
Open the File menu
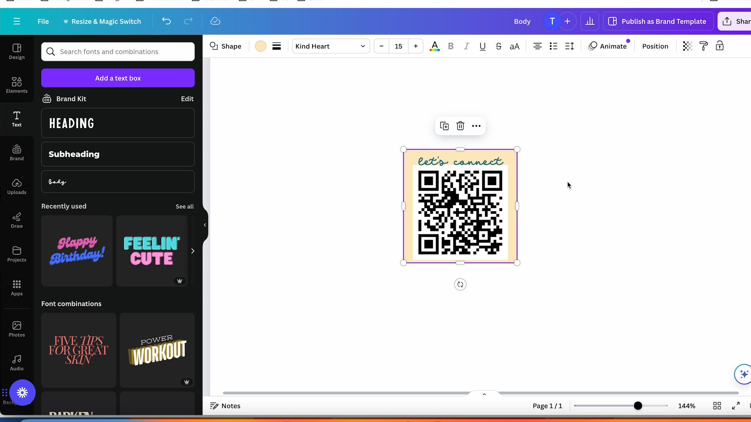click(43, 21)
